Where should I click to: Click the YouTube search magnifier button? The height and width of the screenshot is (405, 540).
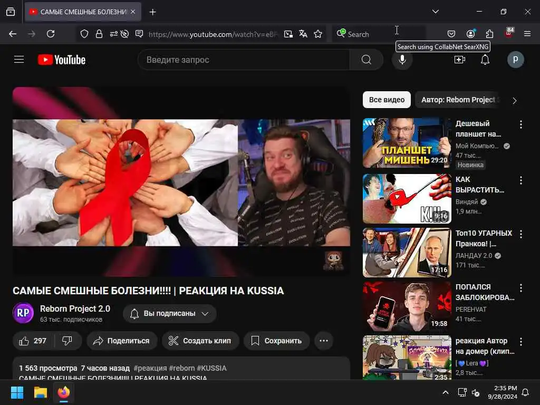(x=367, y=60)
